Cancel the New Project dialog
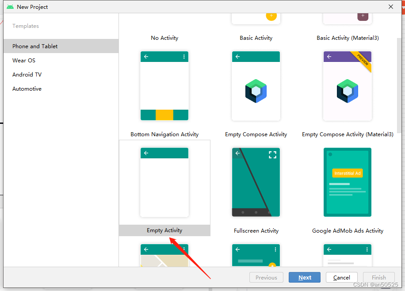 (341, 277)
